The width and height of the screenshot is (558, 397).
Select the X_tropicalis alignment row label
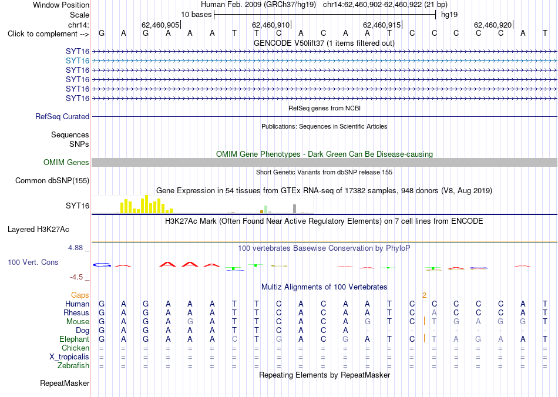point(69,357)
